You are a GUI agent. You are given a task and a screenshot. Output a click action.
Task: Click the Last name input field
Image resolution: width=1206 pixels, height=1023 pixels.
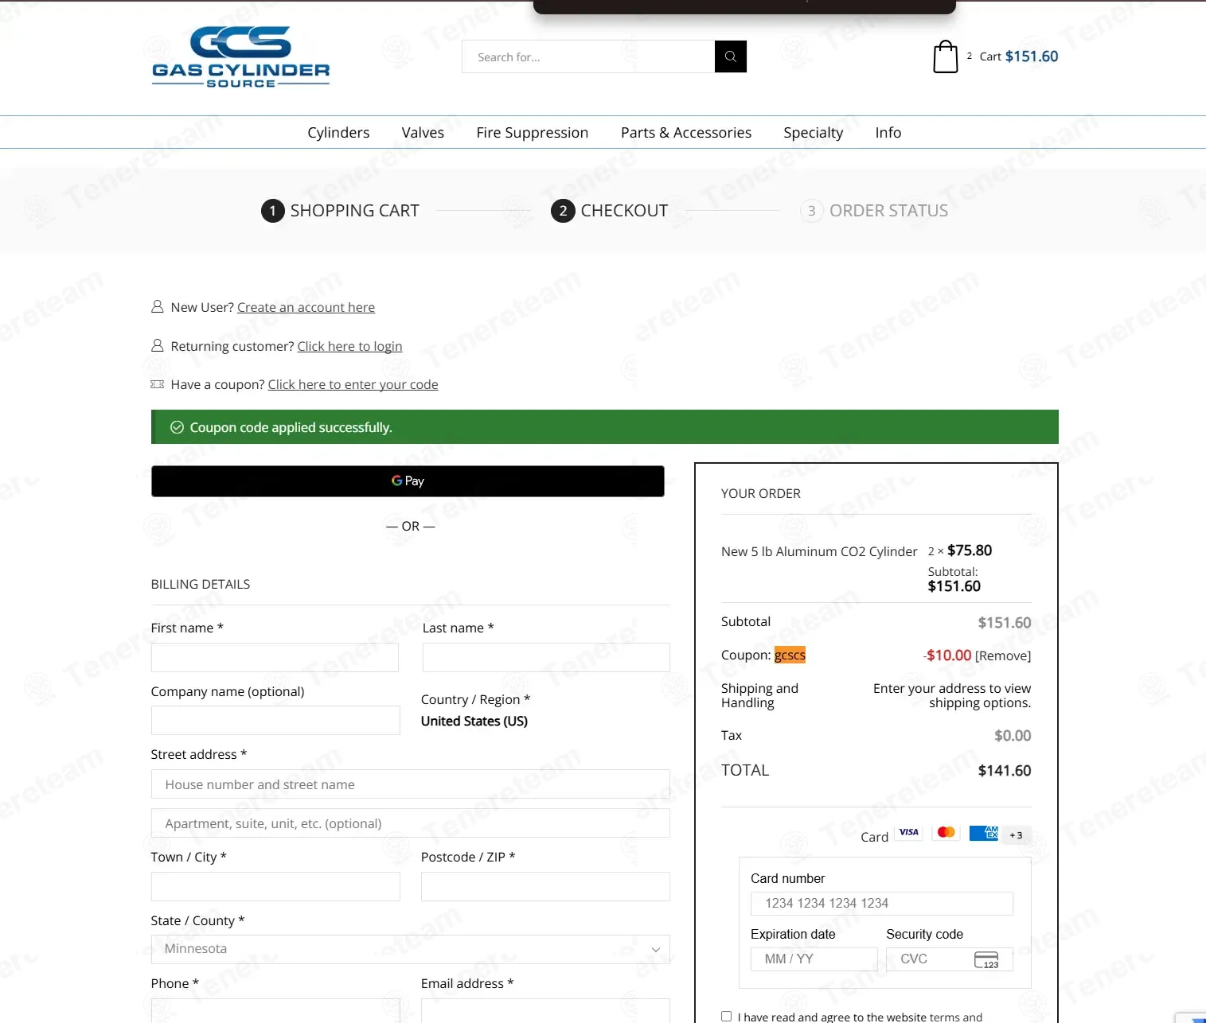546,658
